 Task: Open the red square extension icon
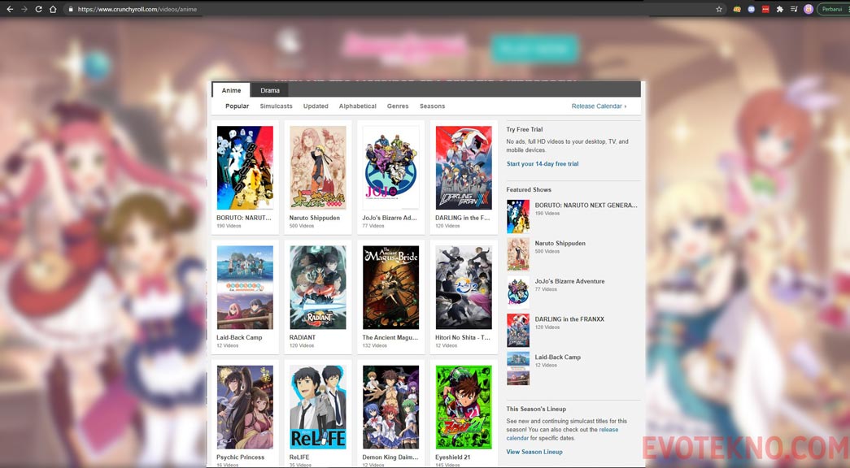pos(765,9)
